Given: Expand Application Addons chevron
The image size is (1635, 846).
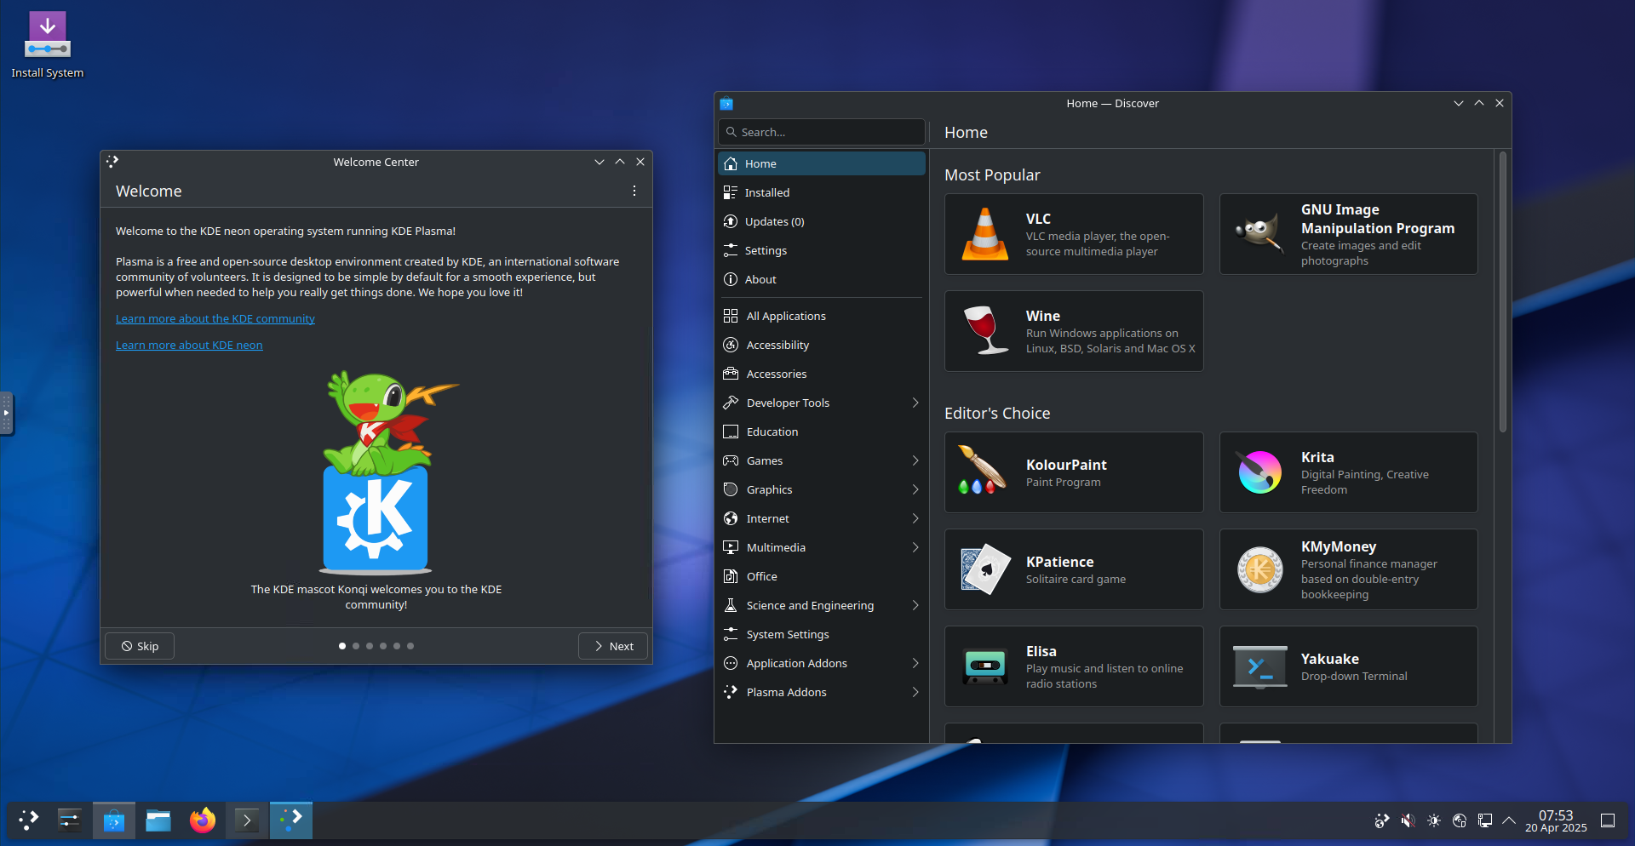Looking at the screenshot, I should point(915,663).
